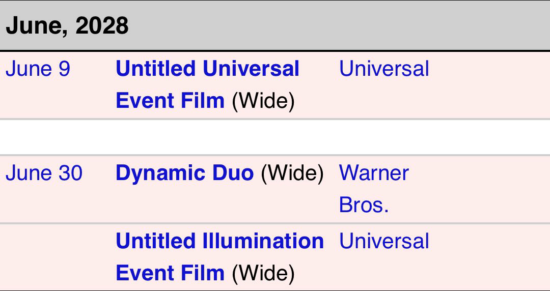
Task: Click the blank white spacer row
Action: [275, 137]
